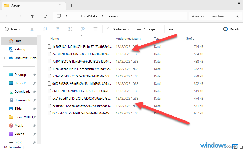Click file icon of the 667 KB file

(x=49, y=113)
